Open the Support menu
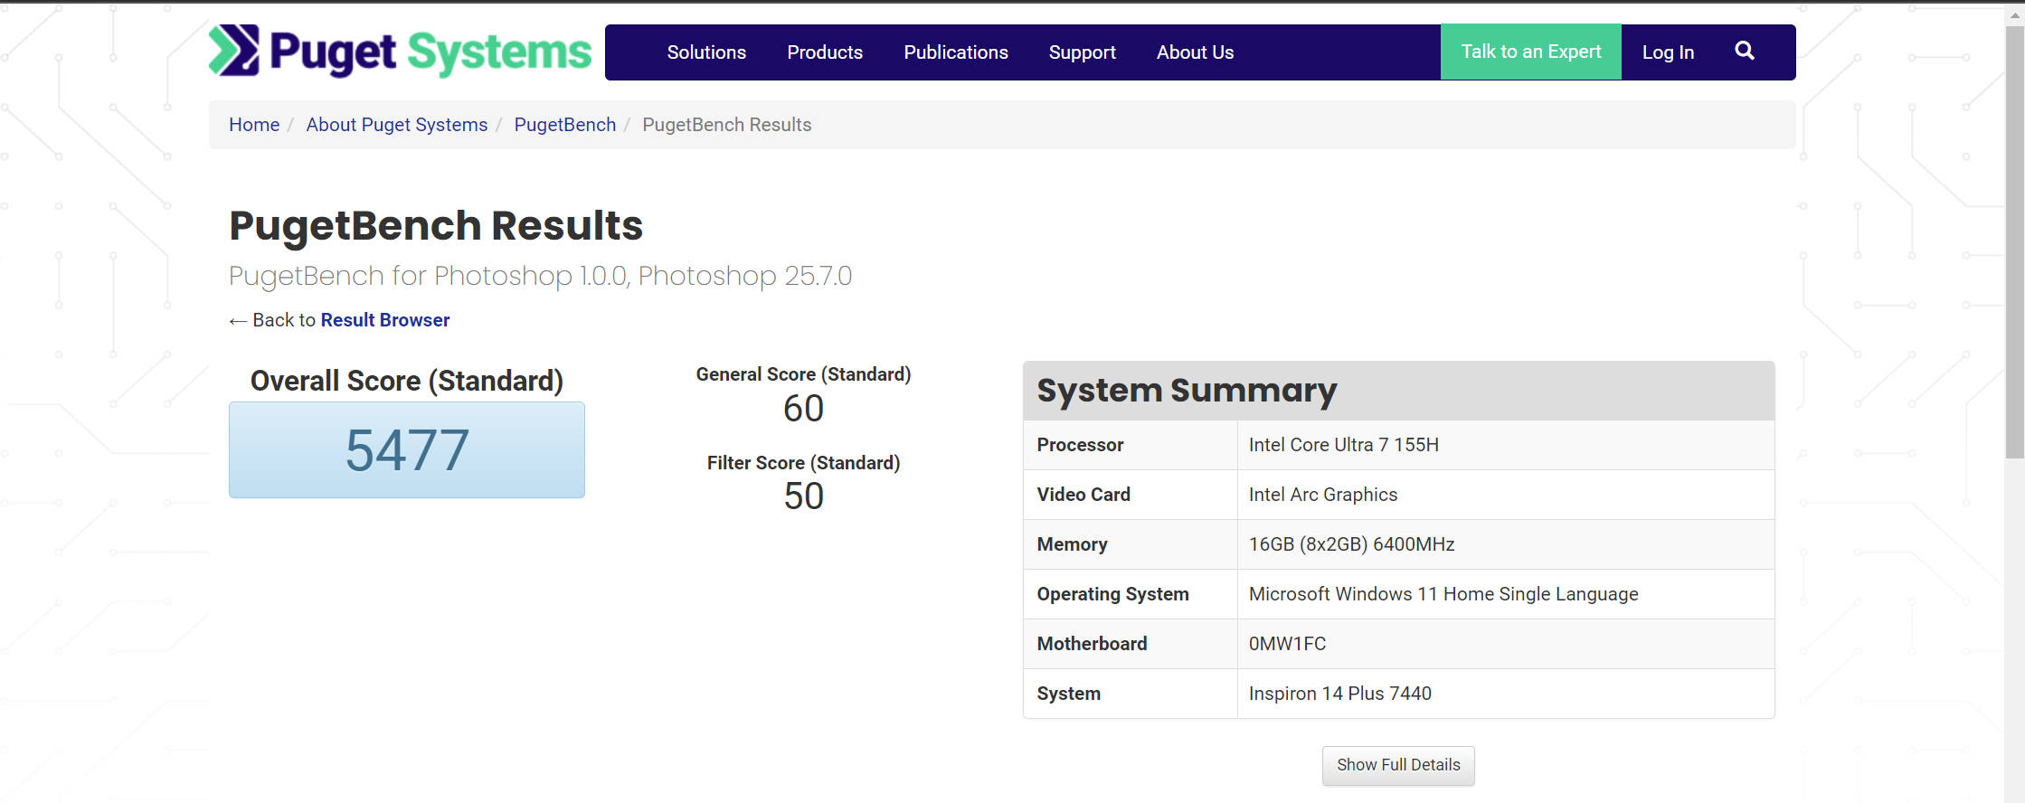 coord(1082,52)
